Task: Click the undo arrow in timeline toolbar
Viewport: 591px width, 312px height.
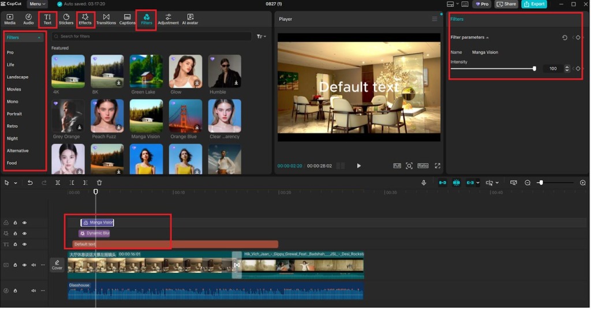Action: pyautogui.click(x=30, y=183)
